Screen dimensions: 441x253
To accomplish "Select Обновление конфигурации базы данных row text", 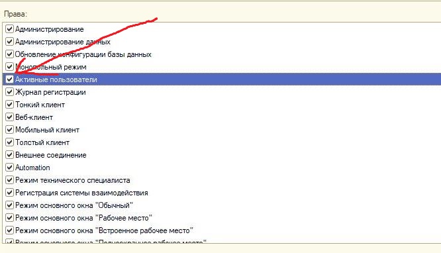I will tap(83, 54).
